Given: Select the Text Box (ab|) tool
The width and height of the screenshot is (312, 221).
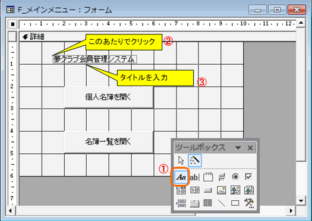Looking at the screenshot, I should 194,177.
